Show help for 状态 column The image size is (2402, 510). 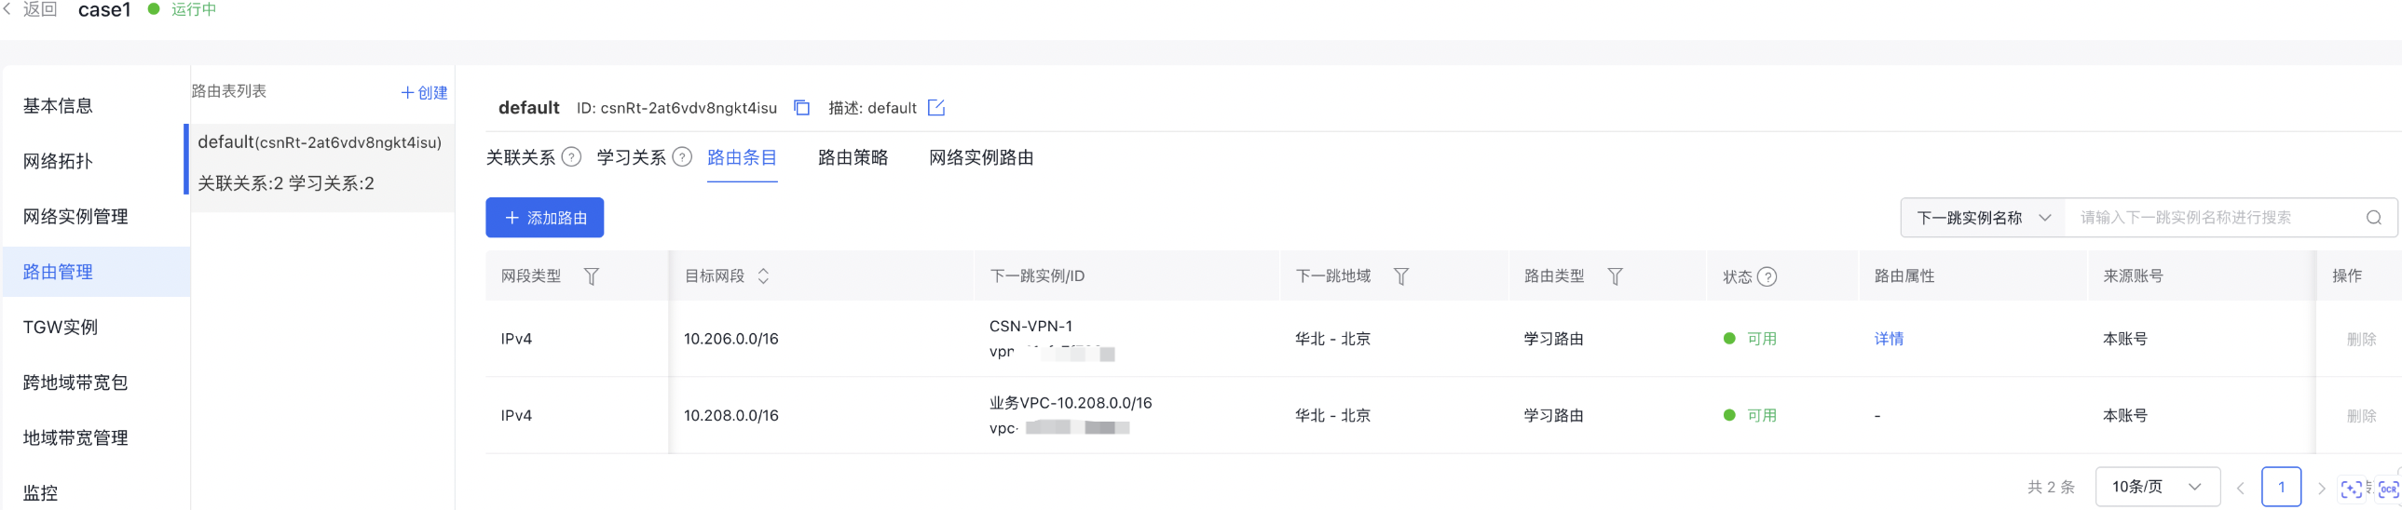(x=1766, y=277)
